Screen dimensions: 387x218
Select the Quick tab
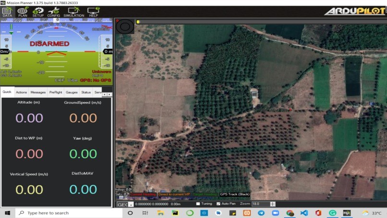[x=7, y=92]
